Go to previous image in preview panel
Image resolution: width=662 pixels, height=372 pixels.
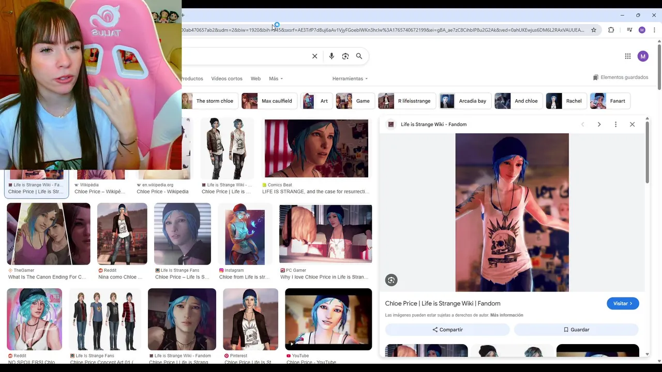tap(582, 125)
